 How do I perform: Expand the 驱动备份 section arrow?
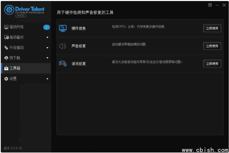coord(47,37)
